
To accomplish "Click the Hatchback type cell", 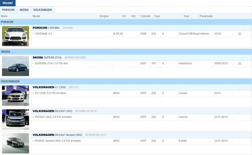I will pyautogui.click(x=185, y=64).
